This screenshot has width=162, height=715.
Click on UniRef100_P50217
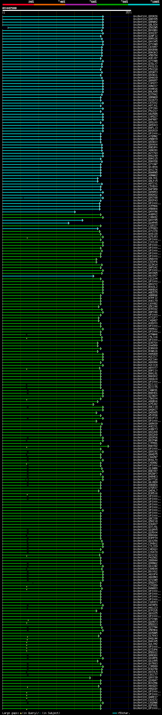(x=145, y=111)
